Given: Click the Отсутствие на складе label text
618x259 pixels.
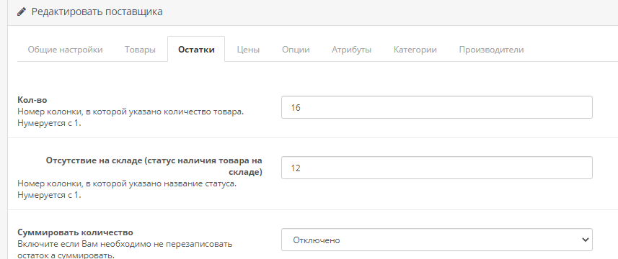Looking at the screenshot, I should [x=154, y=166].
